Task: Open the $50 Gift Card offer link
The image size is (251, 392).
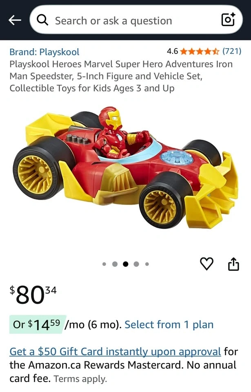Action: pos(115,351)
